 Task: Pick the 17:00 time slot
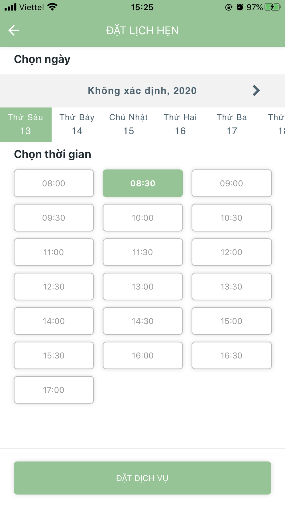point(54,390)
